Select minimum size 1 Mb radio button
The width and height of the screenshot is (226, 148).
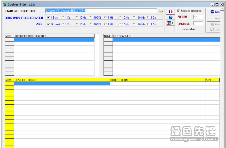tap(105, 18)
